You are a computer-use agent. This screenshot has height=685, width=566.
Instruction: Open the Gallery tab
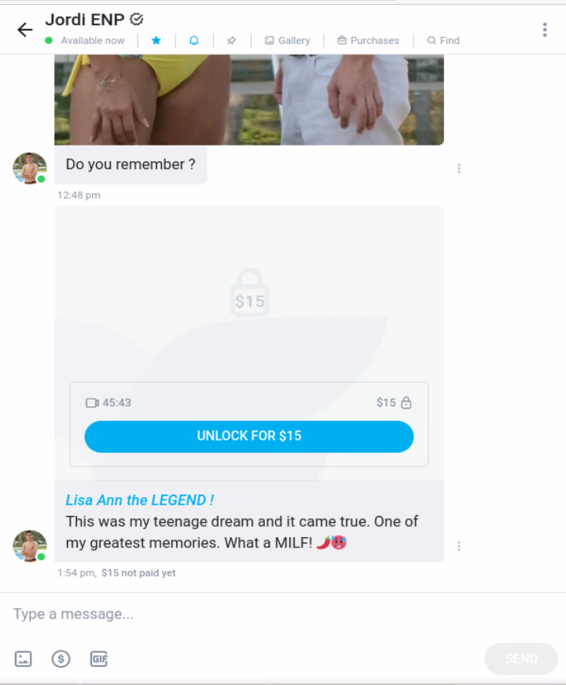coord(288,41)
